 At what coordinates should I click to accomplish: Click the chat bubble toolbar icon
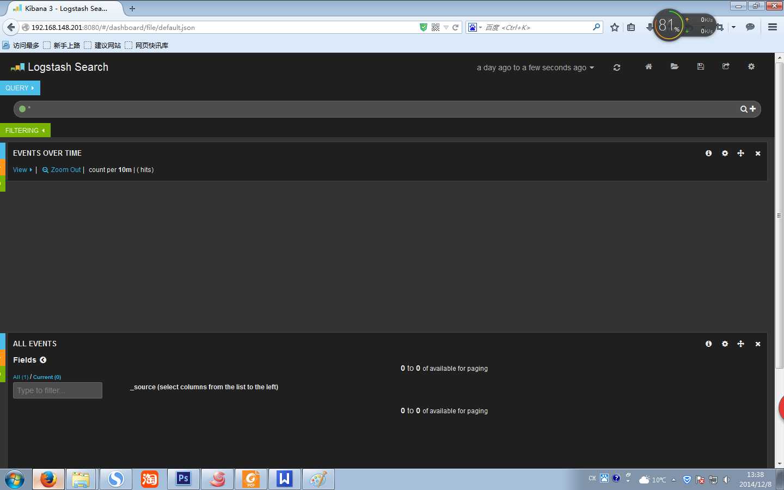(750, 27)
